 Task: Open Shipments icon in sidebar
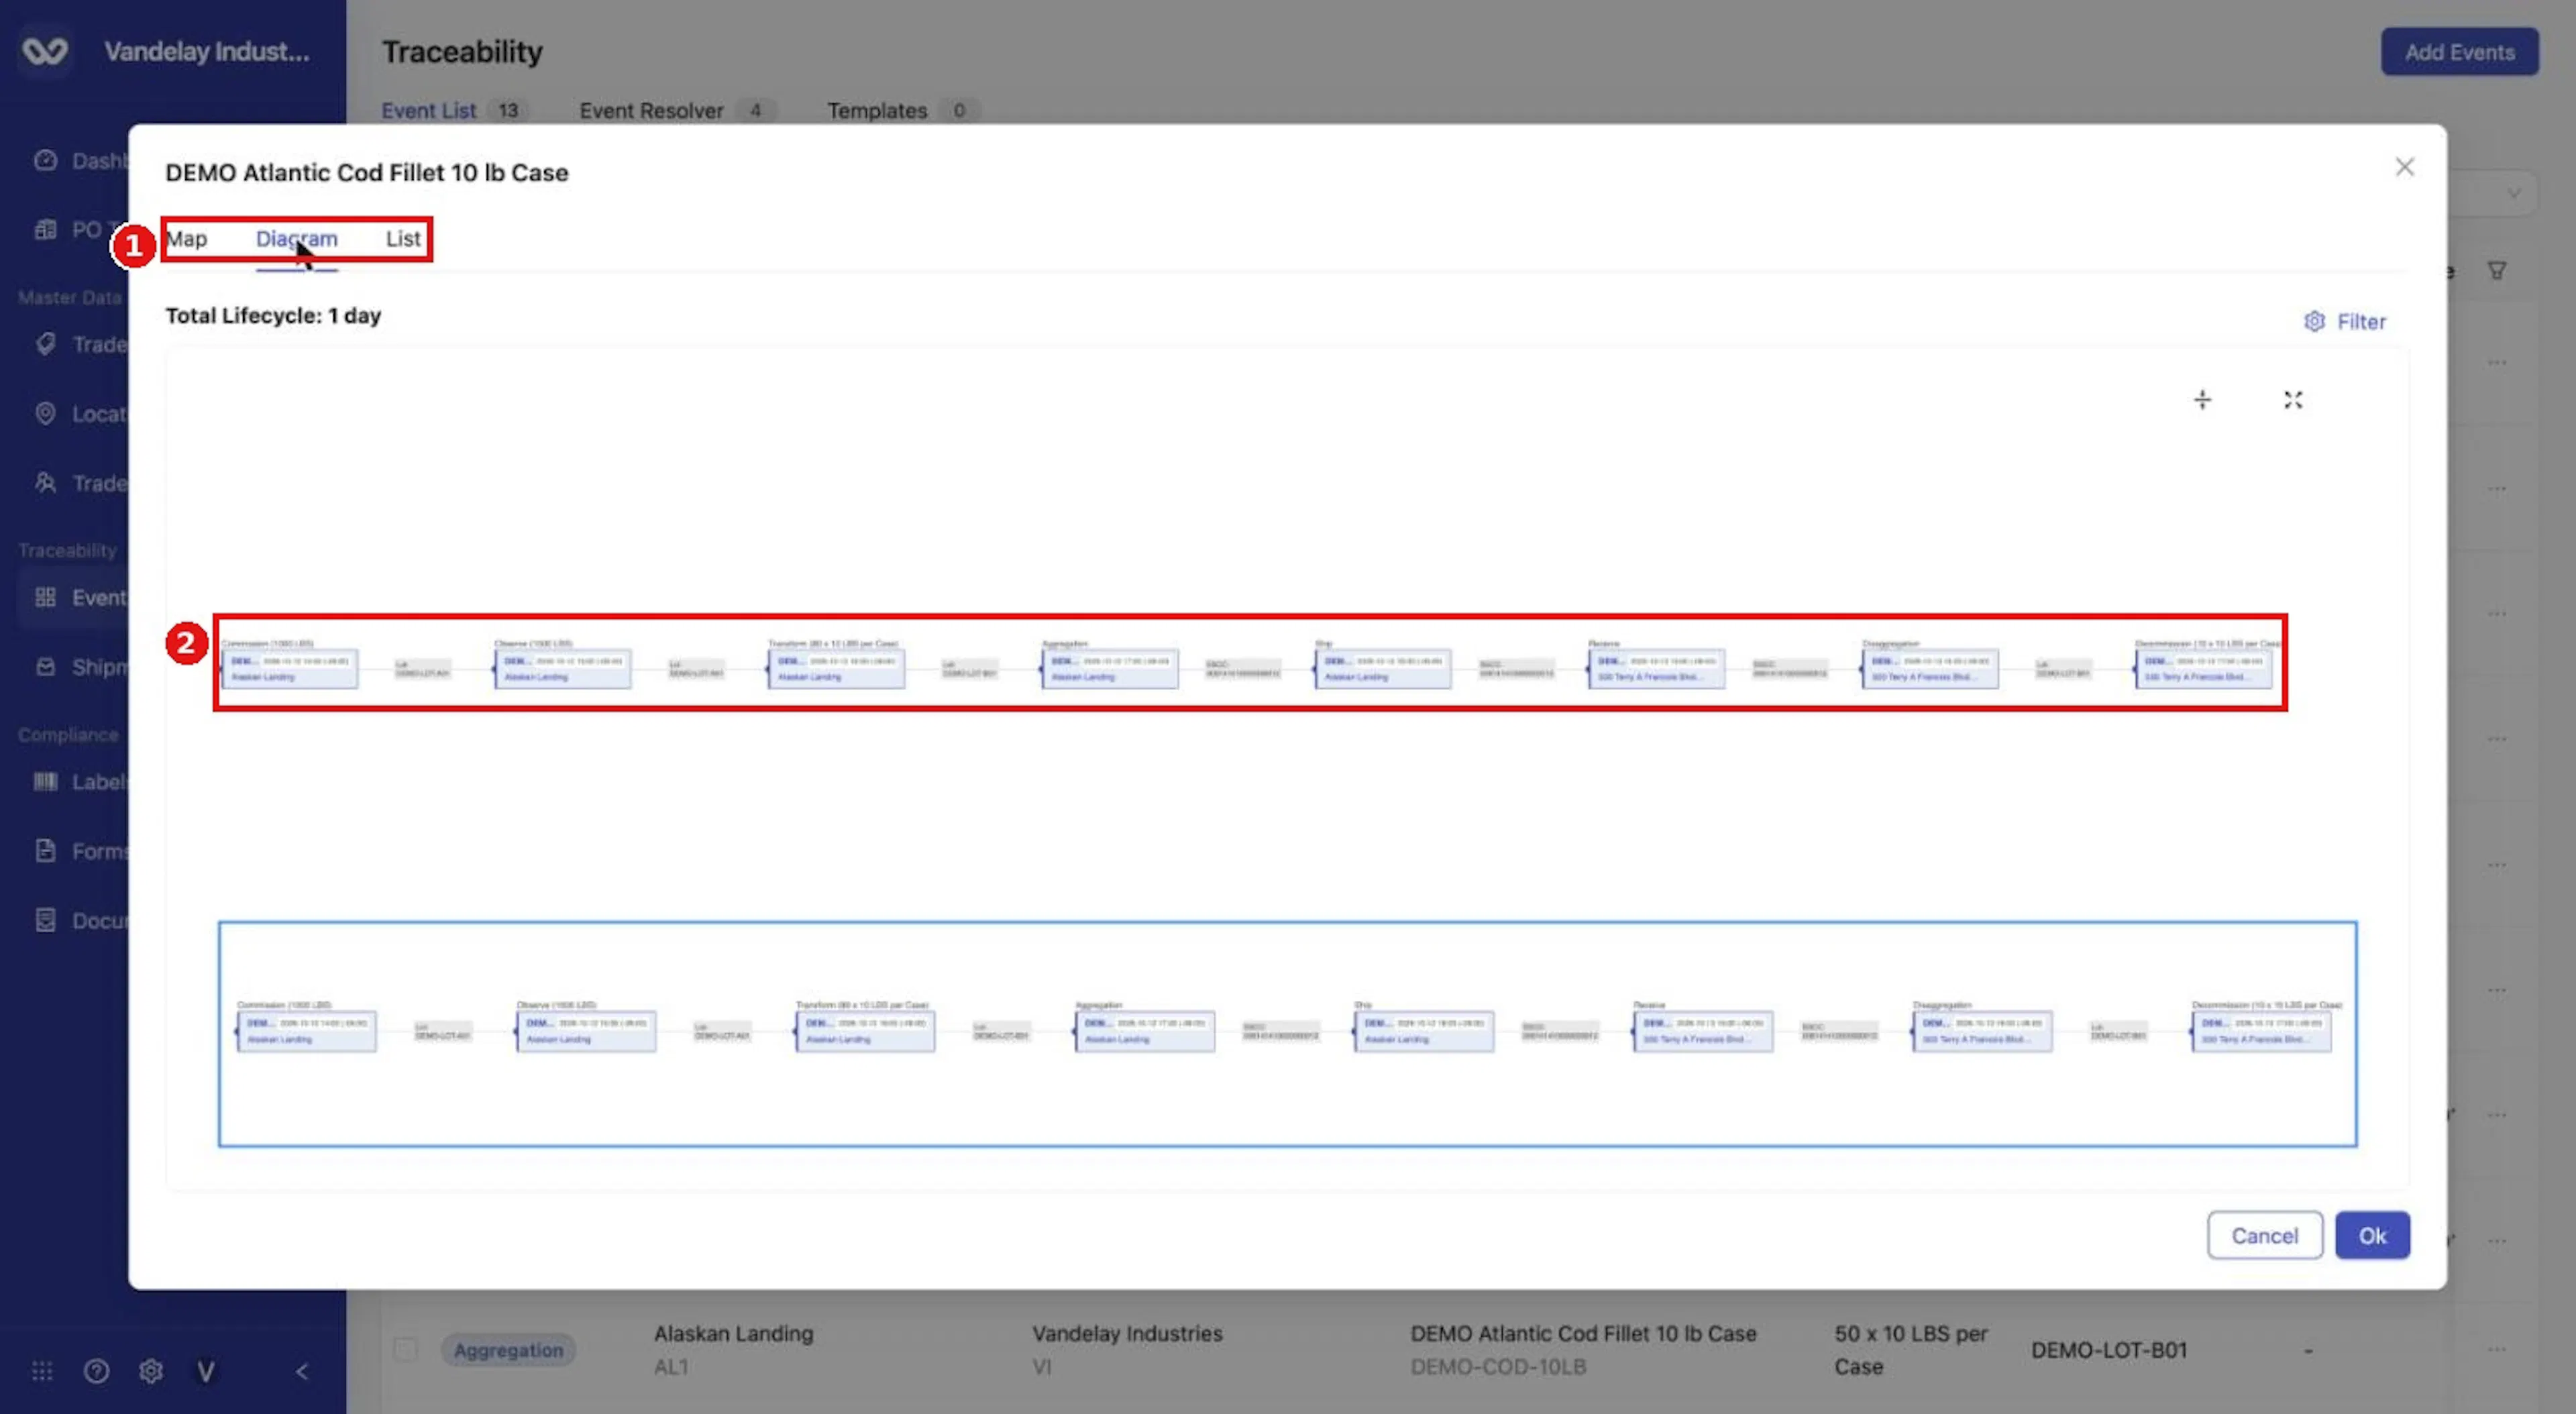(x=45, y=666)
